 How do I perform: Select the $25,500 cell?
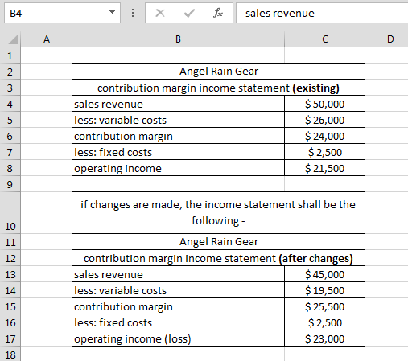click(x=324, y=306)
